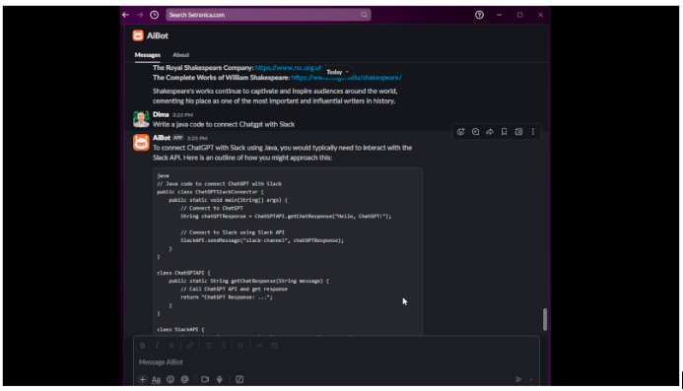Insert an ordered list in composer
The width and height of the screenshot is (683, 391).
coord(208,346)
